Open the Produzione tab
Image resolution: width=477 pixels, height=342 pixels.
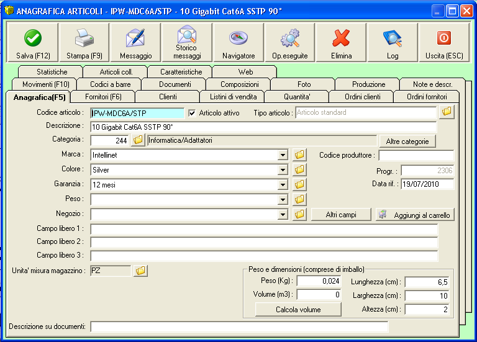point(368,84)
